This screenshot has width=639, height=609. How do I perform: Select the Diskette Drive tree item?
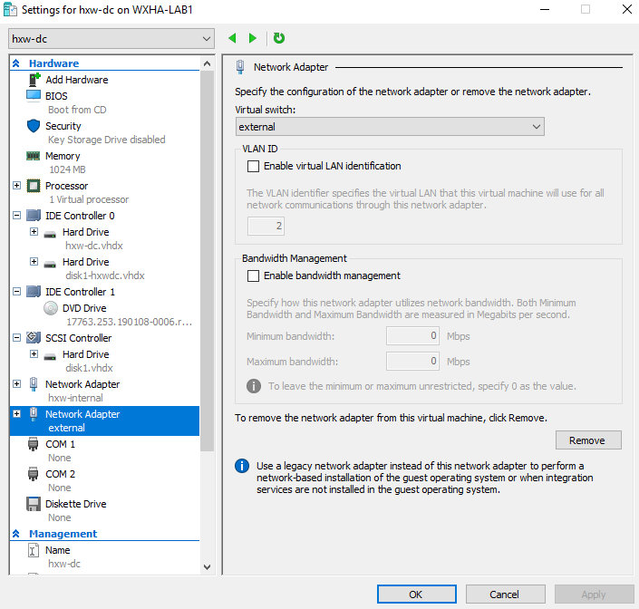[76, 504]
